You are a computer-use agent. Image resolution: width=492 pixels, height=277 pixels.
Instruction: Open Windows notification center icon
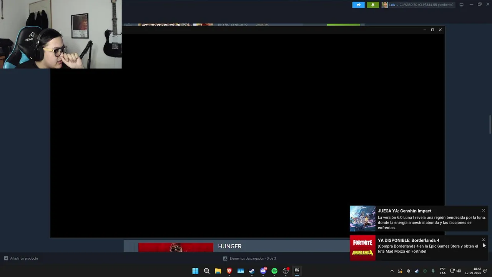(x=485, y=271)
